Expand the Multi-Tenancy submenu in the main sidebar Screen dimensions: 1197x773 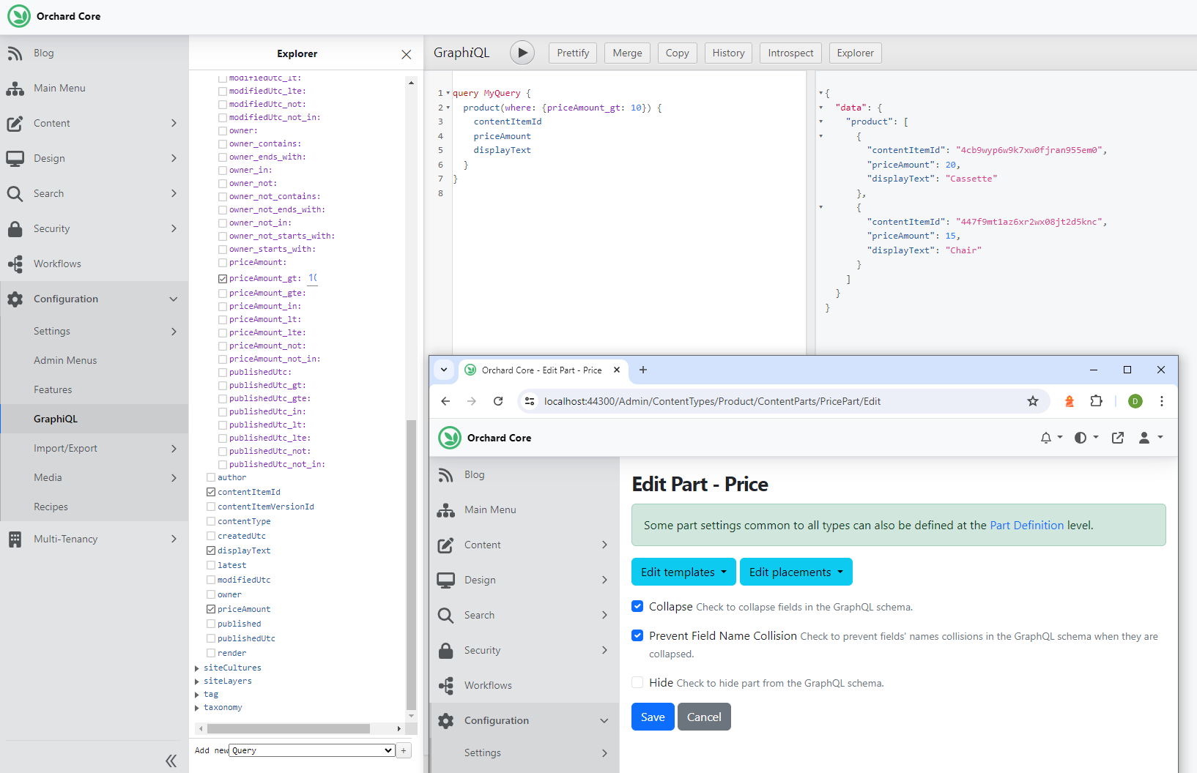[174, 539]
